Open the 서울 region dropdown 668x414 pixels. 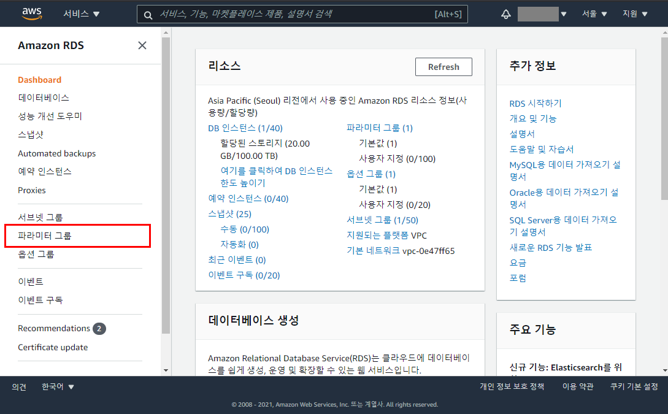tap(594, 13)
